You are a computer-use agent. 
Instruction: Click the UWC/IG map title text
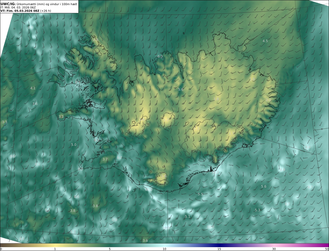click(39, 4)
